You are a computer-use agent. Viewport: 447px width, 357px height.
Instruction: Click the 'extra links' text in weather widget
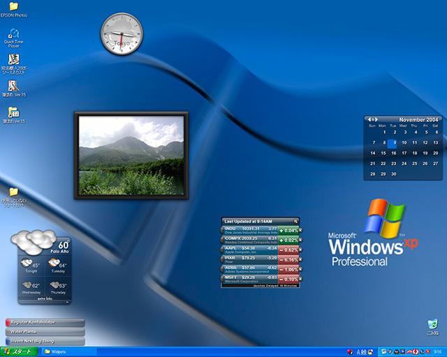[x=45, y=298]
